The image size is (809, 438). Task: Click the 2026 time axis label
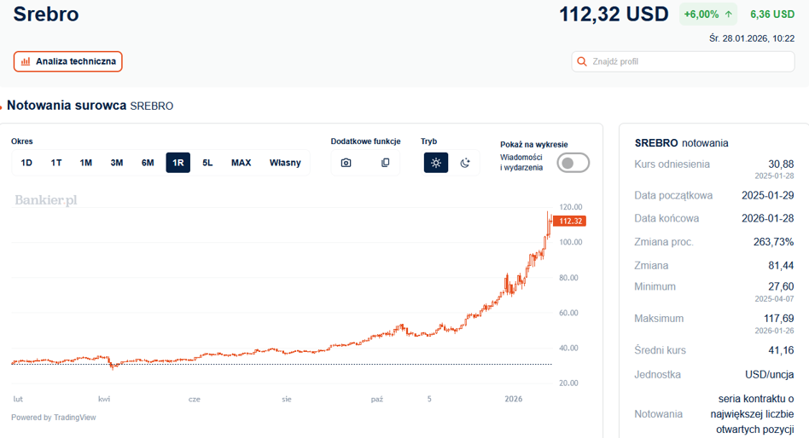coord(514,399)
